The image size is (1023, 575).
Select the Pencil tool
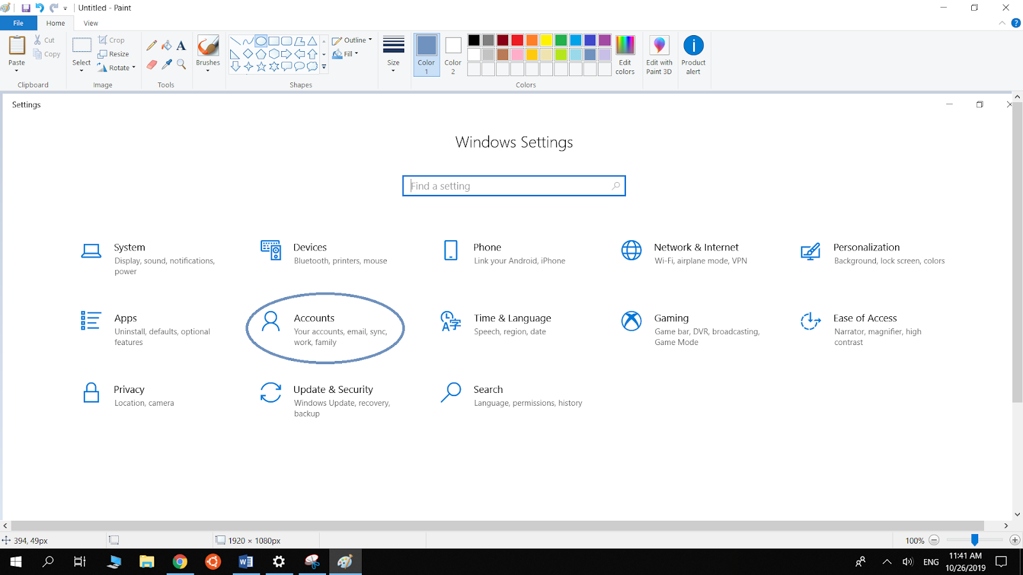pyautogui.click(x=152, y=45)
